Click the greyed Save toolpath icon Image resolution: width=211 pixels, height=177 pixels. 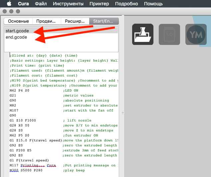pyautogui.click(x=169, y=34)
